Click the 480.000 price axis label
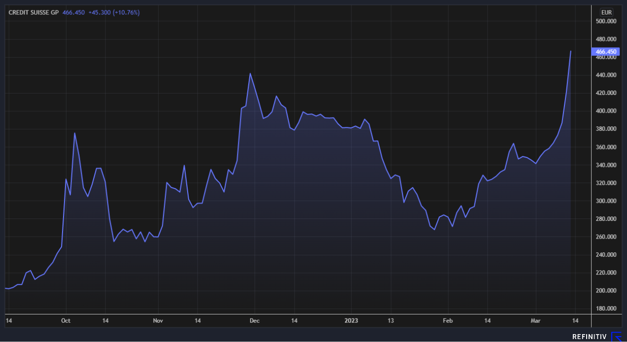627x342 pixels. tap(606, 39)
